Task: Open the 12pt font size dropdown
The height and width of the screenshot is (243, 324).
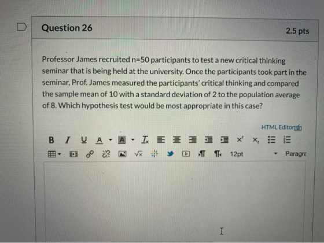Action: [x=254, y=154]
